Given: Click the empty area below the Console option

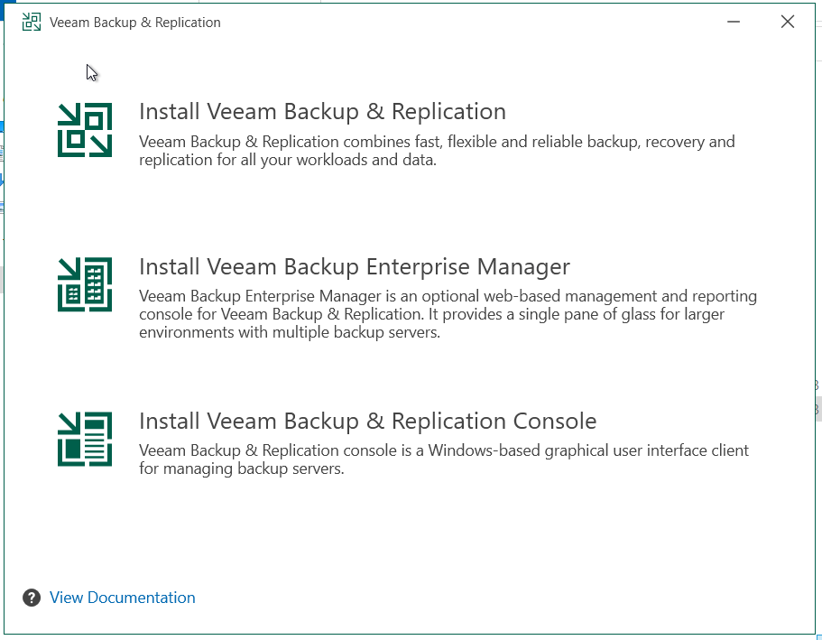Looking at the screenshot, I should [406, 533].
